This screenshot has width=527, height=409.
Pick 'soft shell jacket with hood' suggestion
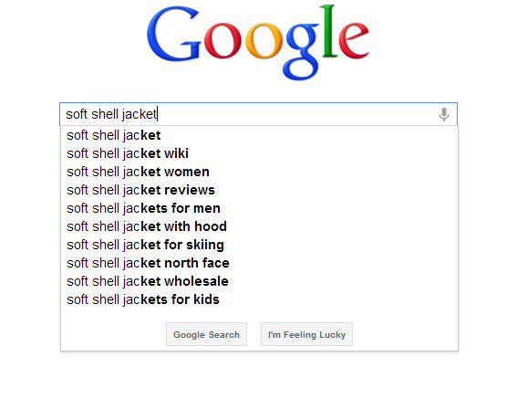259,226
